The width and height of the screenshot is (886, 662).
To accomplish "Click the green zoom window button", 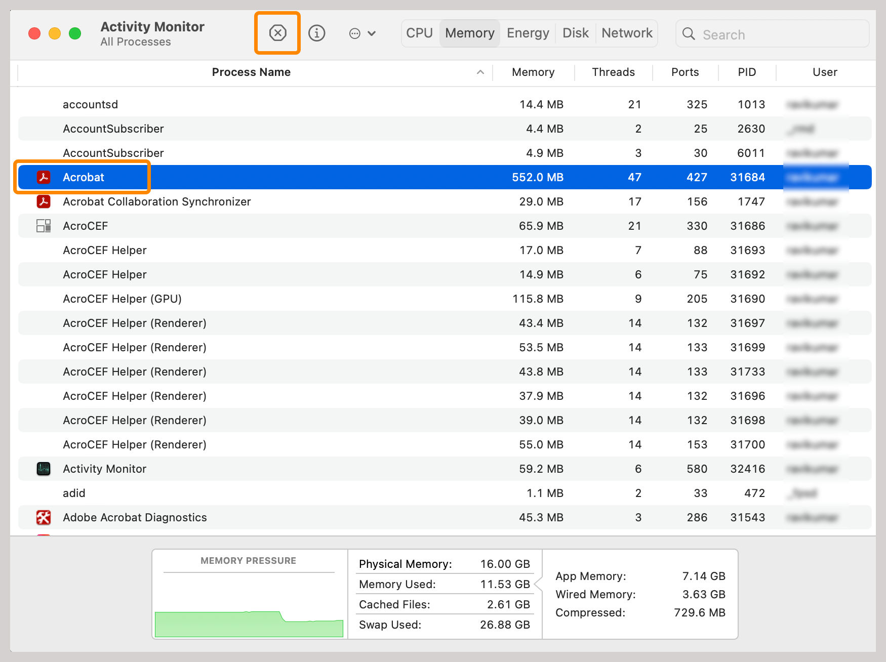I will point(74,33).
